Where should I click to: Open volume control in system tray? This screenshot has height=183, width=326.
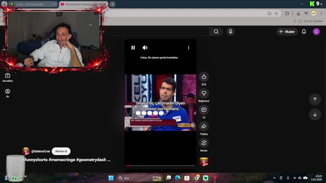coord(300,178)
